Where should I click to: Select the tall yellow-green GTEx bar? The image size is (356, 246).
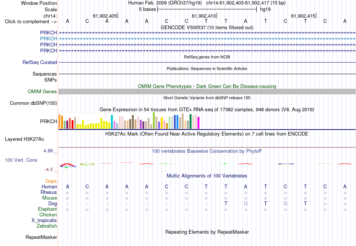154,121
